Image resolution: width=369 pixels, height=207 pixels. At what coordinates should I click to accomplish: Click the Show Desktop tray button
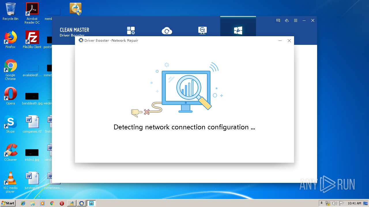coord(366,203)
